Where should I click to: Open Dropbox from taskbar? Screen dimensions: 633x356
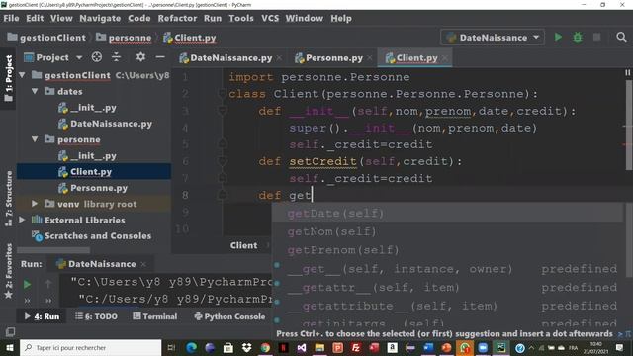tap(246, 347)
